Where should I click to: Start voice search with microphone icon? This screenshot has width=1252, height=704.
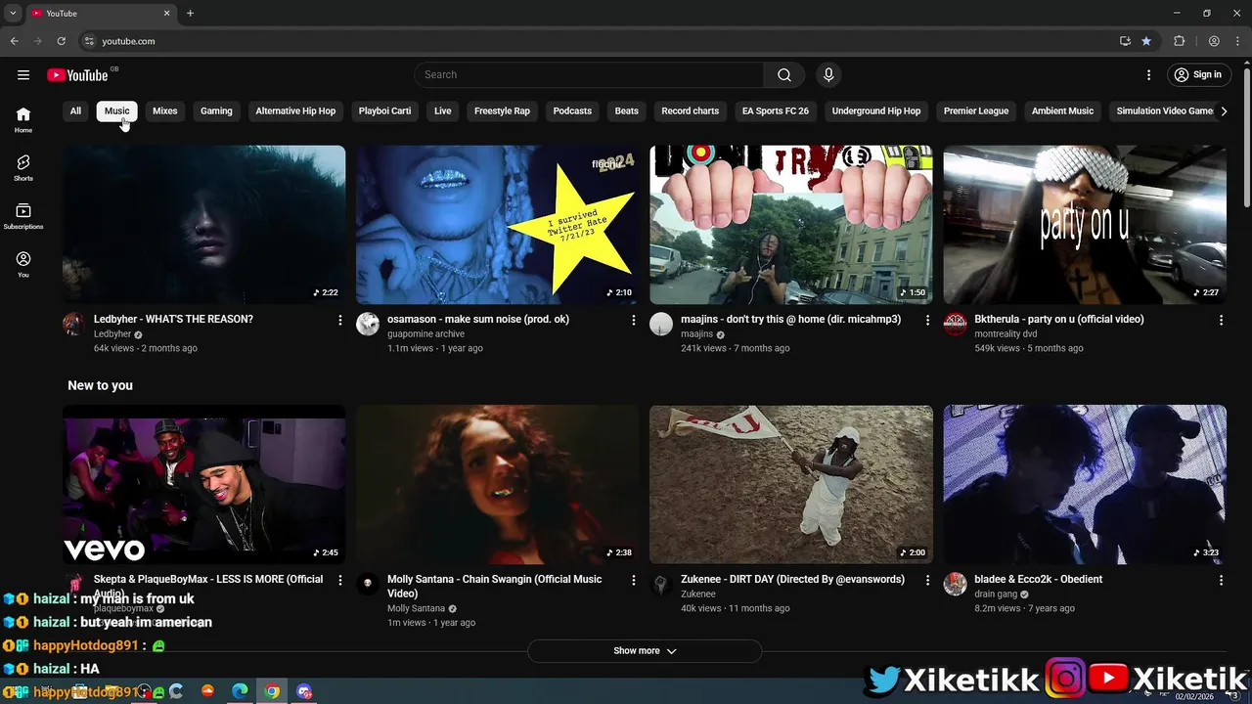[x=828, y=75]
